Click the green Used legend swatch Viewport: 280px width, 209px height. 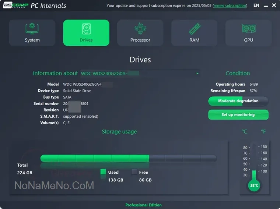click(x=103, y=172)
